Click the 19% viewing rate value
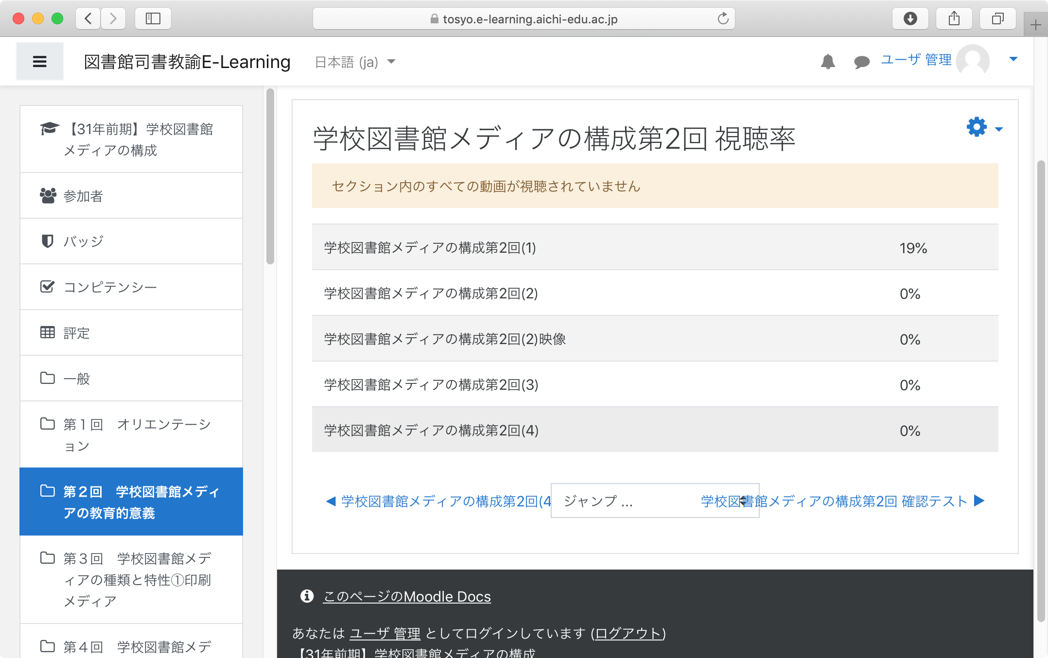Image resolution: width=1048 pixels, height=658 pixels. pos(913,248)
